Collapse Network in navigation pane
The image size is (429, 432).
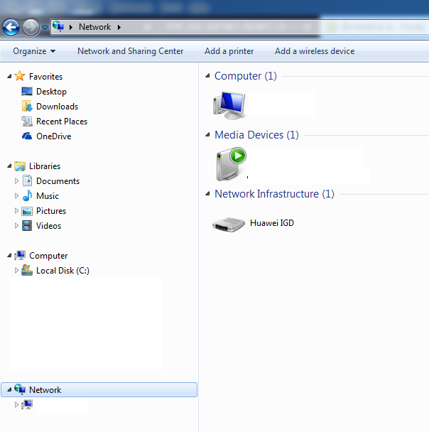(9, 390)
